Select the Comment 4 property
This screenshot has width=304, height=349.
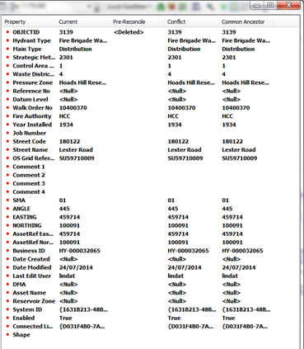click(x=29, y=191)
